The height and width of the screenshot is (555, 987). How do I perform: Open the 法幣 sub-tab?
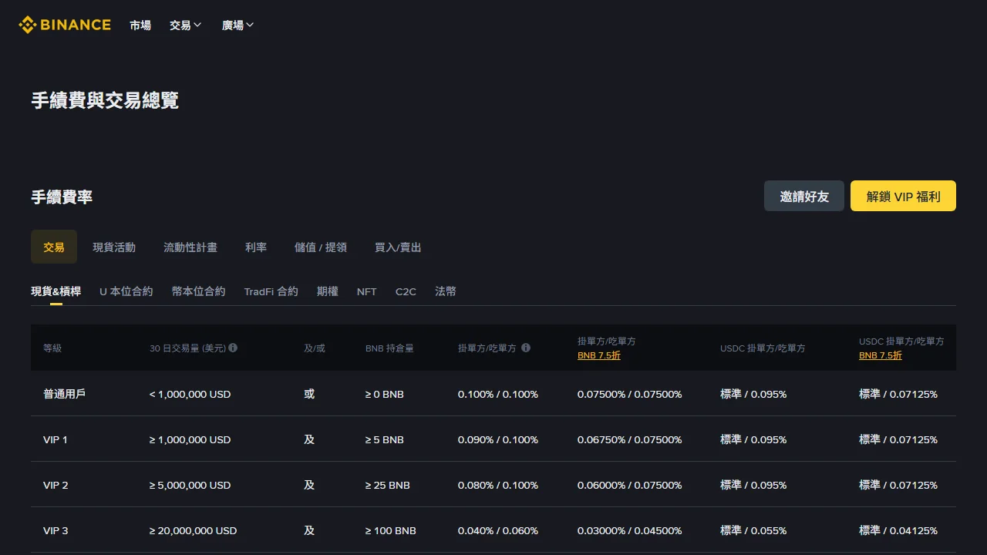tap(446, 291)
